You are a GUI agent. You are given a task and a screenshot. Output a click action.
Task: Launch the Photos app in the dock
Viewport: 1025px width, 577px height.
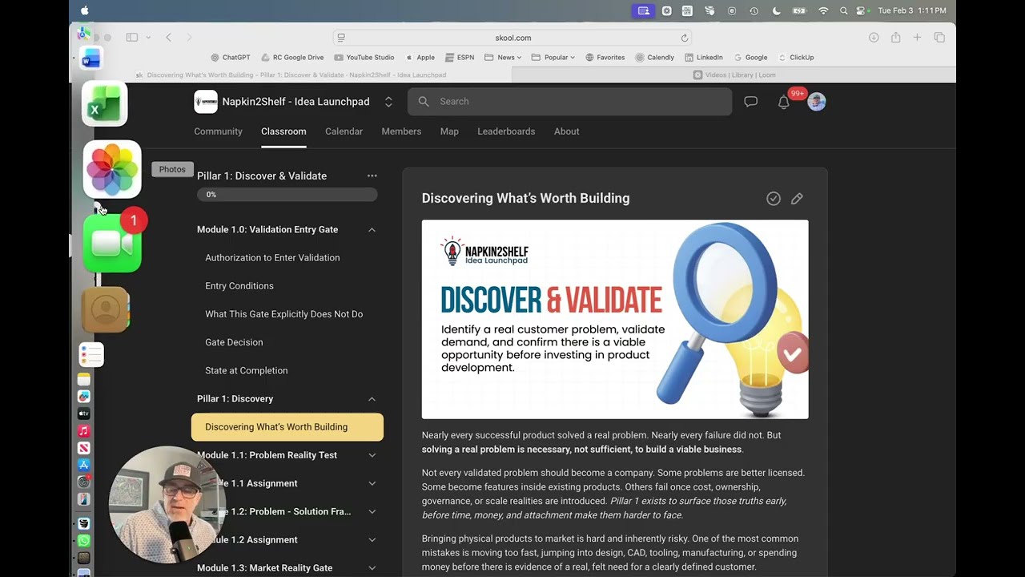coord(112,169)
